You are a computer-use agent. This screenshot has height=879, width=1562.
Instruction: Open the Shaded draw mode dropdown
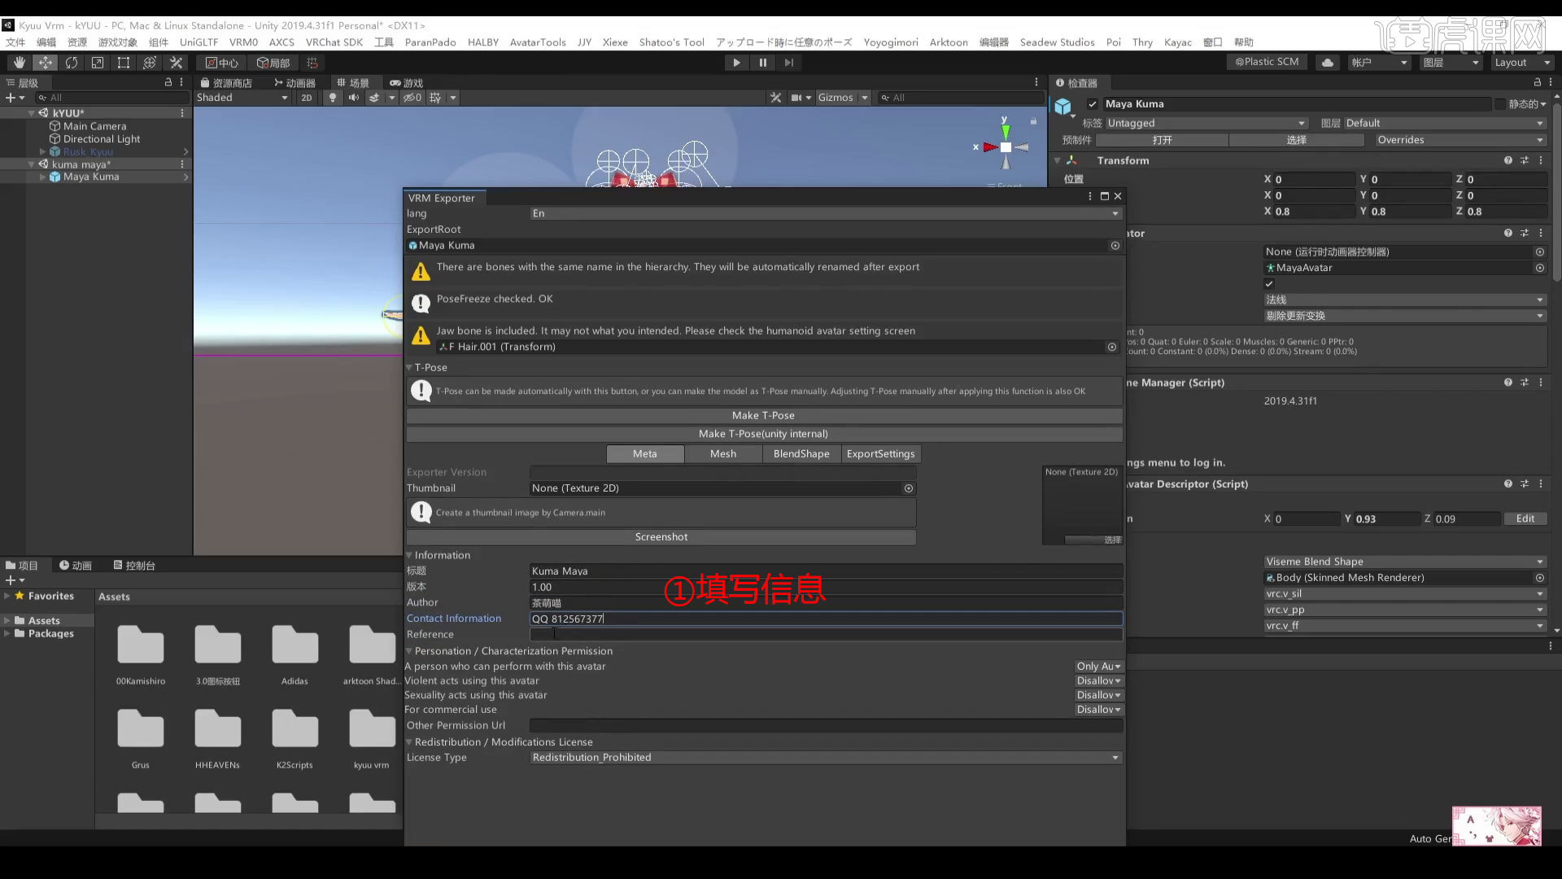coord(242,98)
